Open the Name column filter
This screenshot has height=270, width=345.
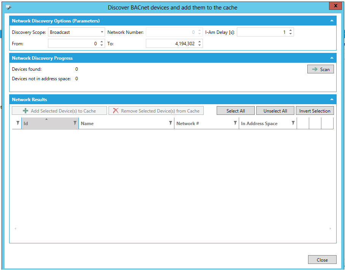click(170, 123)
